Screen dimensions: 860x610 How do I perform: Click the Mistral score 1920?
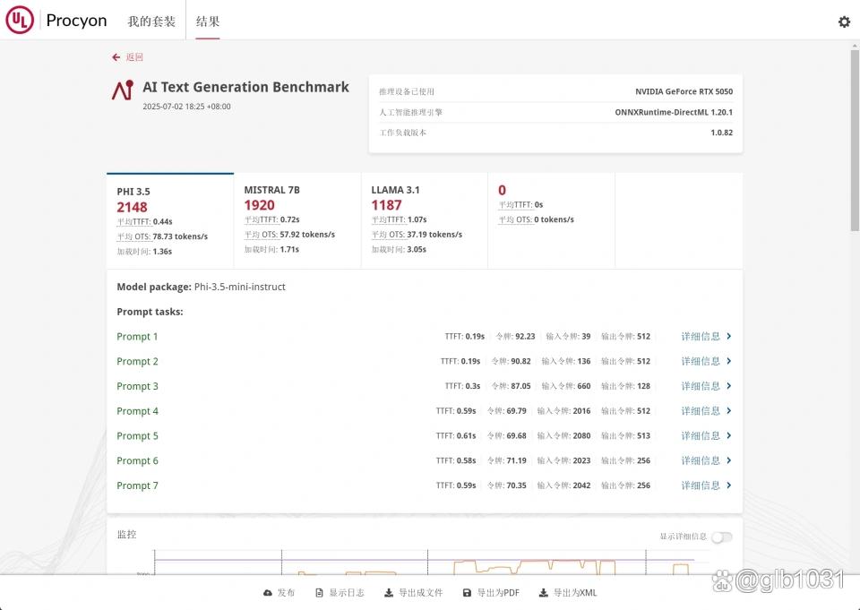coord(260,205)
